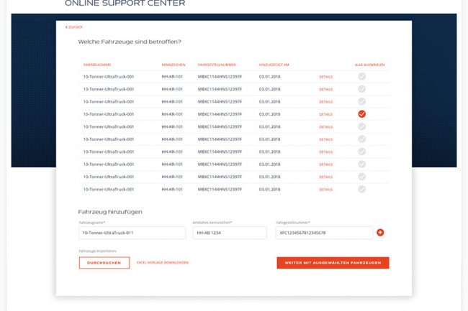Focus the Fahrzeugname input field
The width and height of the screenshot is (468, 311).
click(132, 233)
